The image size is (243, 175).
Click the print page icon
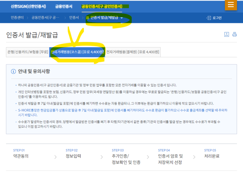coord(234,34)
